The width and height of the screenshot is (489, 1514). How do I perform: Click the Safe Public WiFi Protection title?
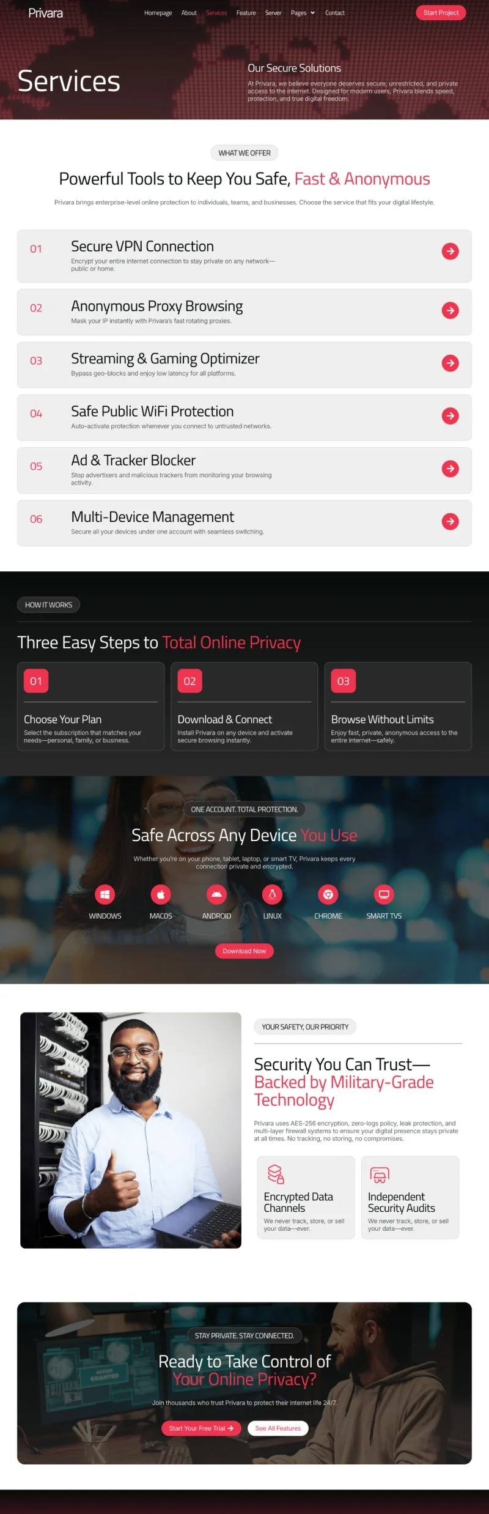[152, 411]
